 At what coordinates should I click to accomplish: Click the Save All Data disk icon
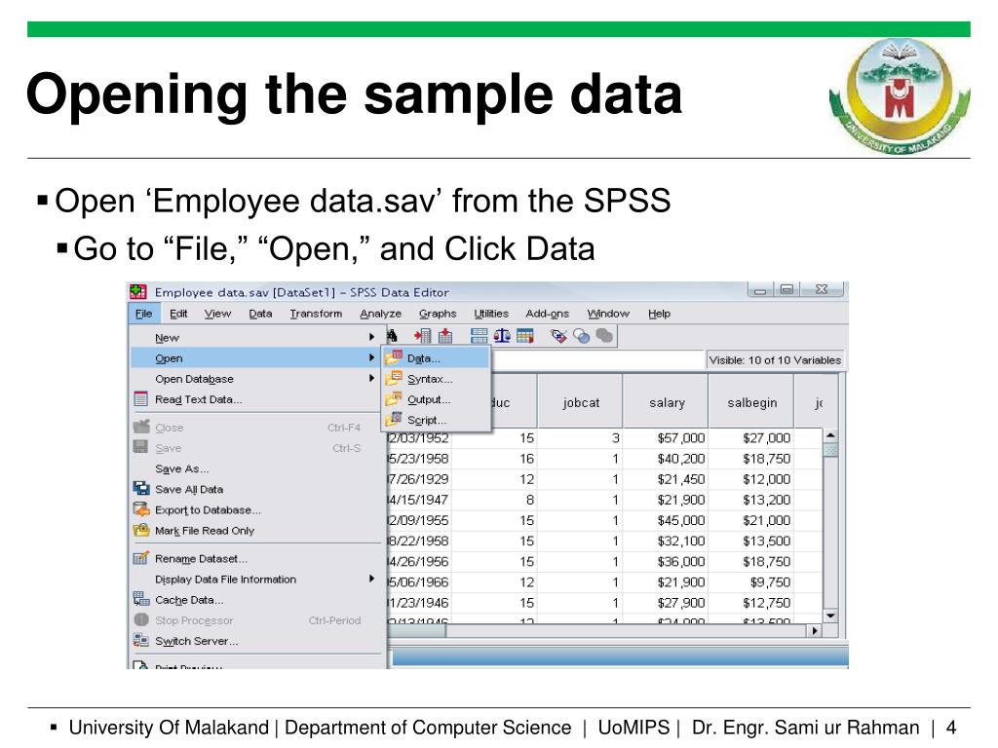point(141,489)
